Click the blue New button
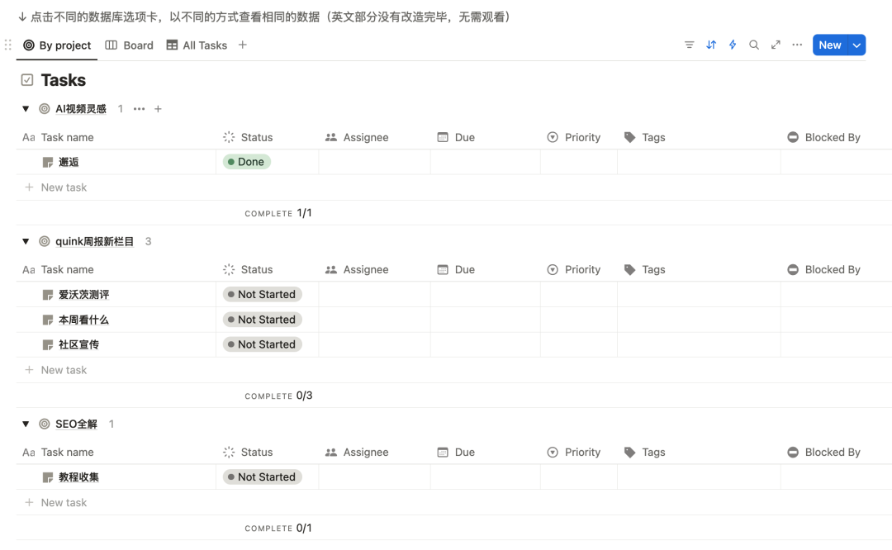 click(830, 45)
